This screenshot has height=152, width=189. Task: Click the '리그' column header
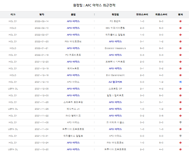tap(13, 15)
